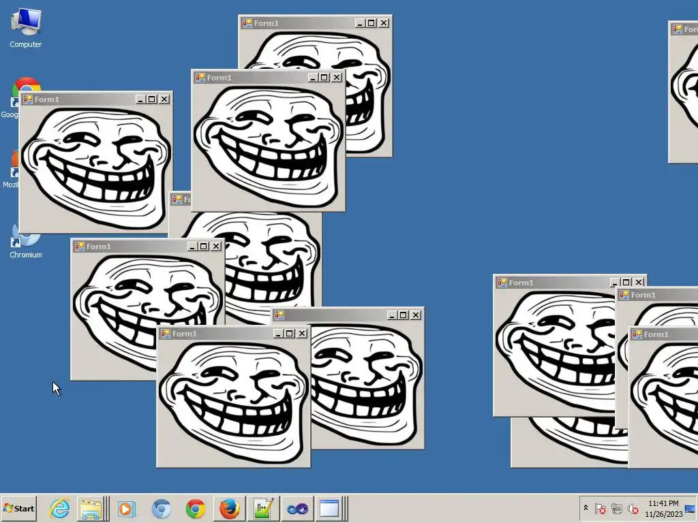Select the Computer desktop icon
Viewport: 698px width, 523px height.
[x=25, y=27]
